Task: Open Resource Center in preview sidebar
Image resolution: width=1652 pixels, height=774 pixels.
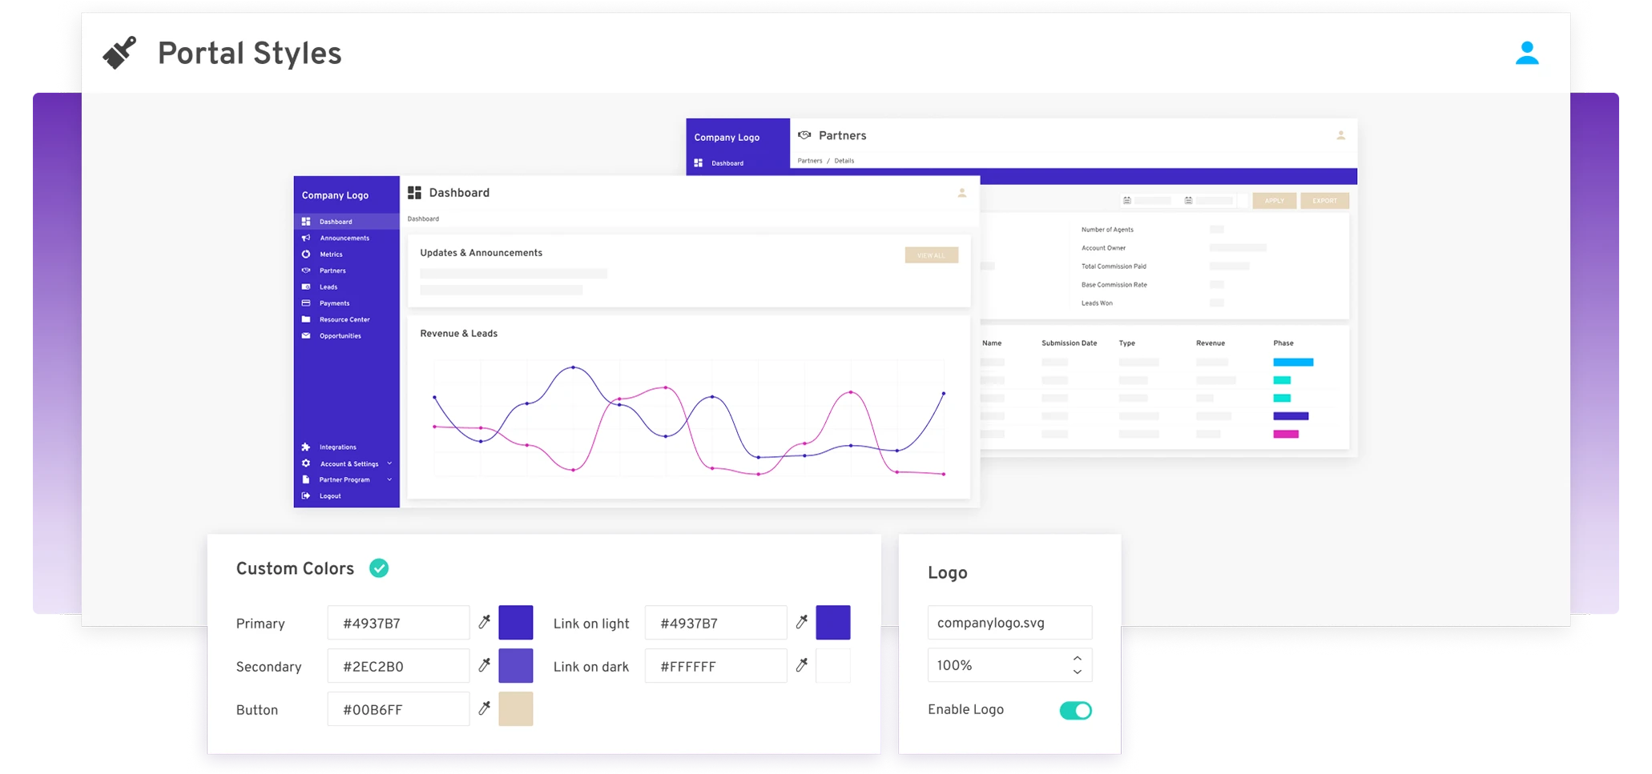Action: 346,319
